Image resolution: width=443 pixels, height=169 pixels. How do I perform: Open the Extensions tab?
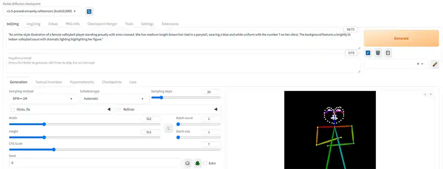[x=170, y=24]
